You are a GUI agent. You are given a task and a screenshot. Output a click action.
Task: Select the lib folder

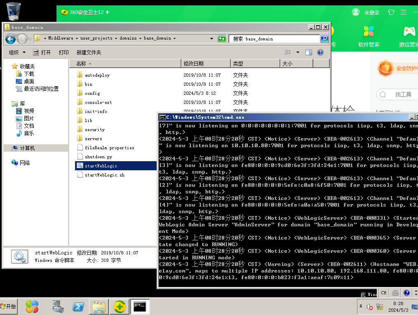(88, 120)
